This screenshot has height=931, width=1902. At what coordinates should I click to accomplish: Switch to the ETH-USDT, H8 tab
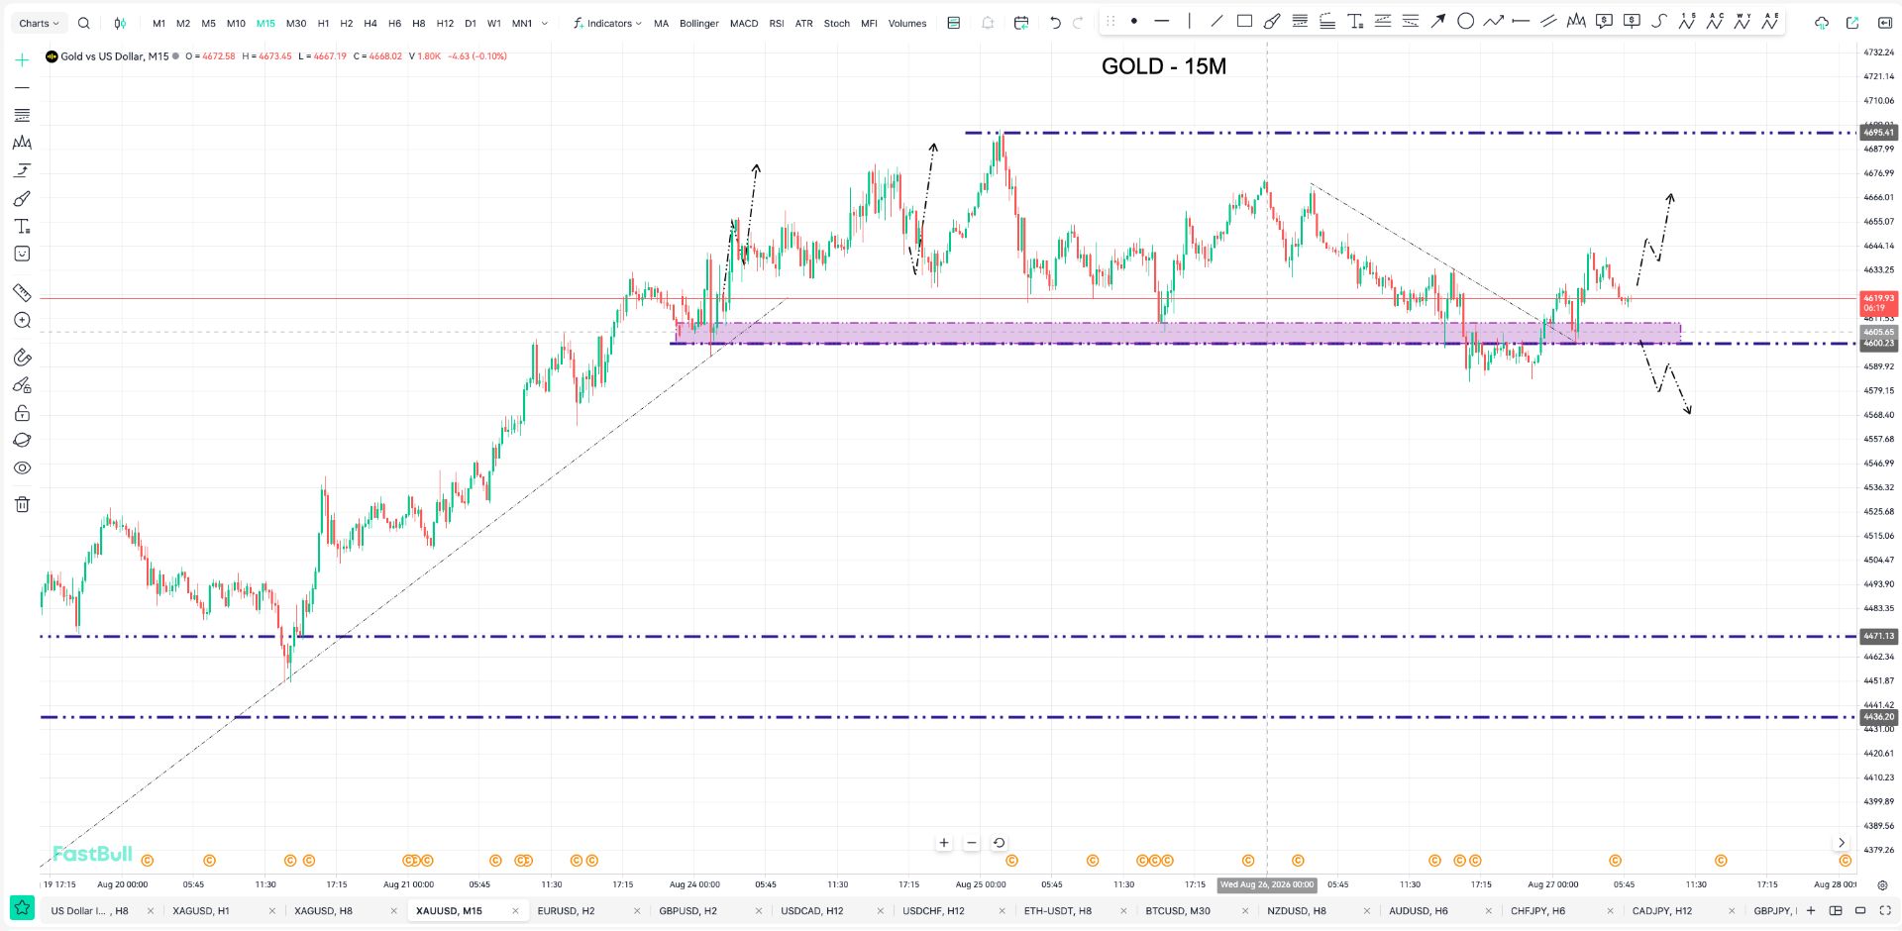coord(1058,910)
